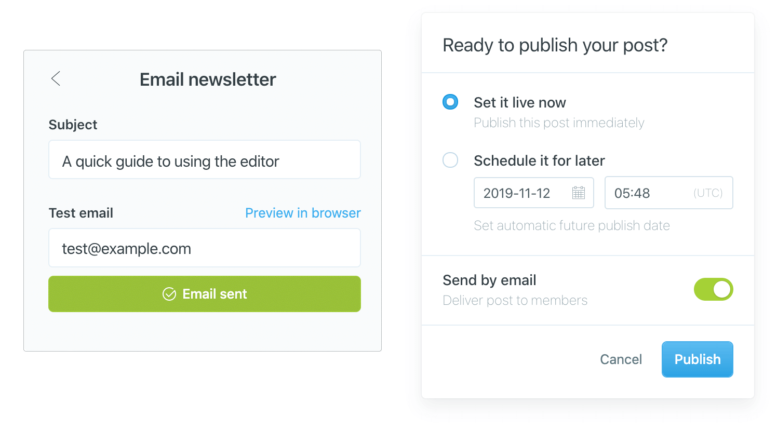This screenshot has width=777, height=430.
Task: Click the 'Test email' section label
Action: [x=81, y=213]
